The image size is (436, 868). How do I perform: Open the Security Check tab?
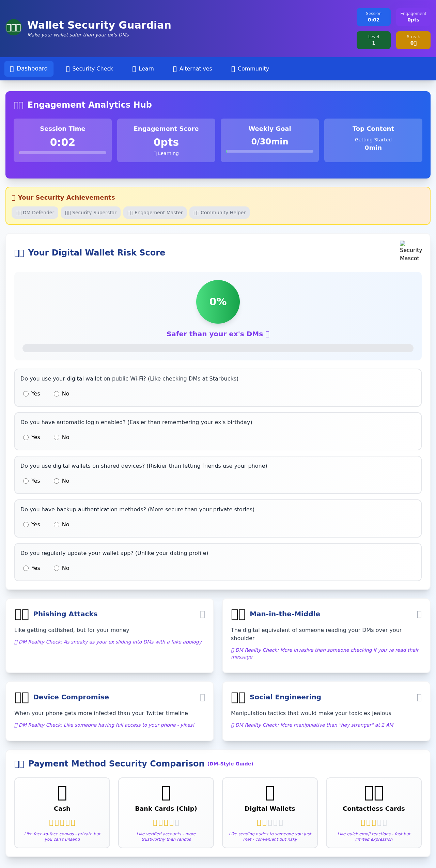coord(90,69)
